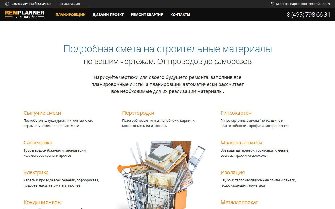
Task: Click the text Все виды шпаклевок, грунтовки, клеевые
Action: click(254, 150)
